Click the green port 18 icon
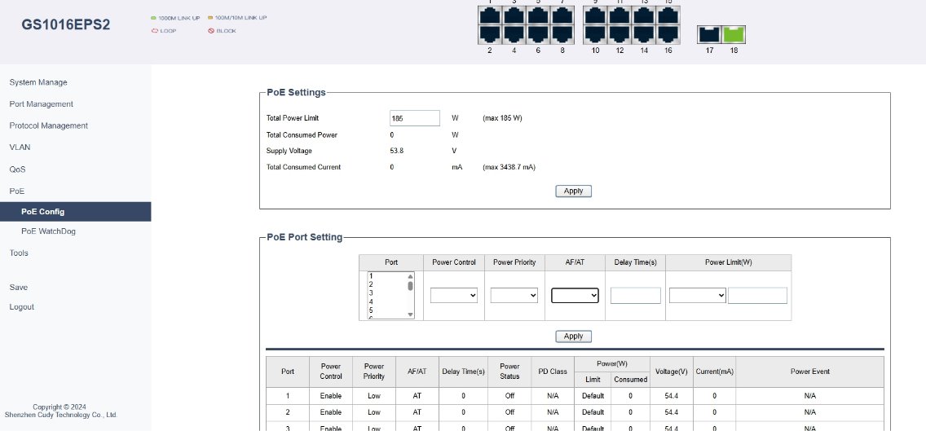 [x=734, y=35]
